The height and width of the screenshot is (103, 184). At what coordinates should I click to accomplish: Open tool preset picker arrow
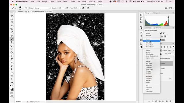(x=16, y=8)
